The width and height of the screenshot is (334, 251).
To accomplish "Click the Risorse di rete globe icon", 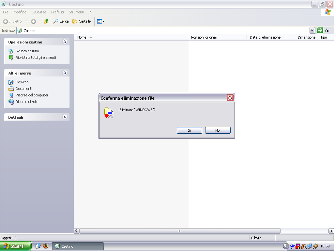I will (x=11, y=102).
